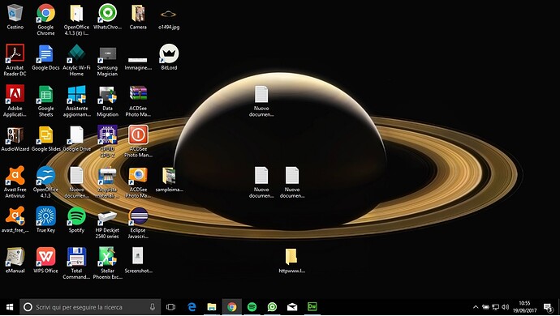This screenshot has height=316, width=560.
Task: Click the search box 'Scrivi qui per eseguire la ricerca'
Action: [x=90, y=307]
